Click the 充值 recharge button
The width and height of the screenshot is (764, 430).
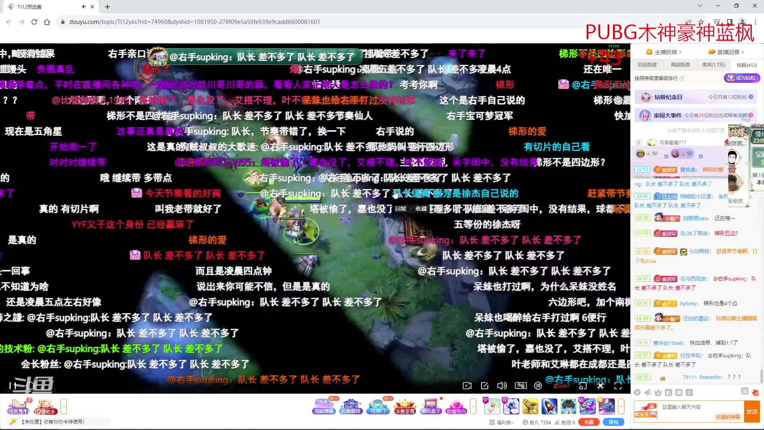click(589, 422)
